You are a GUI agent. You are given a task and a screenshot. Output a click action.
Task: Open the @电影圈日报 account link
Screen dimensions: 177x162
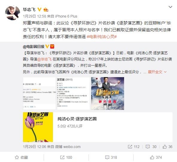click(x=34, y=46)
